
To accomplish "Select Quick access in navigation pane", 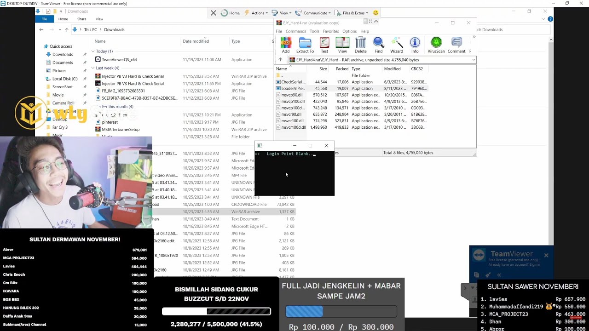I will click(x=61, y=46).
